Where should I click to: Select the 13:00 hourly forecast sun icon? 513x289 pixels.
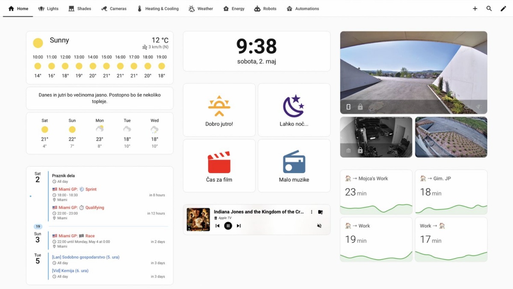[79, 66]
